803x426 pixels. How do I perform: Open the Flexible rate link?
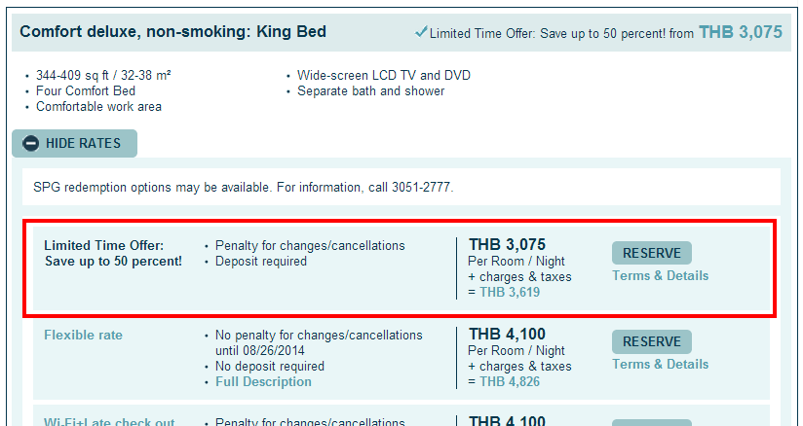[x=83, y=335]
